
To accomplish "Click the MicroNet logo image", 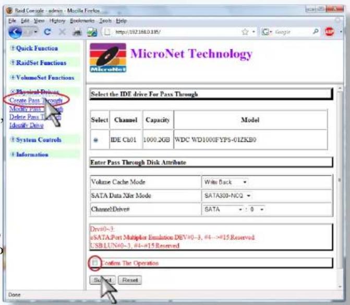I will coord(108,57).
